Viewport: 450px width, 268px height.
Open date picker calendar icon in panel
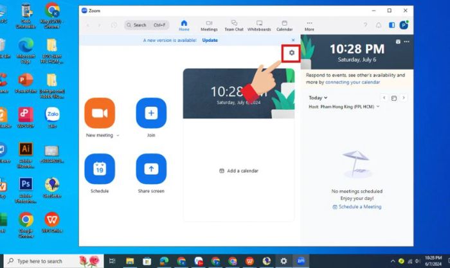tap(393, 98)
